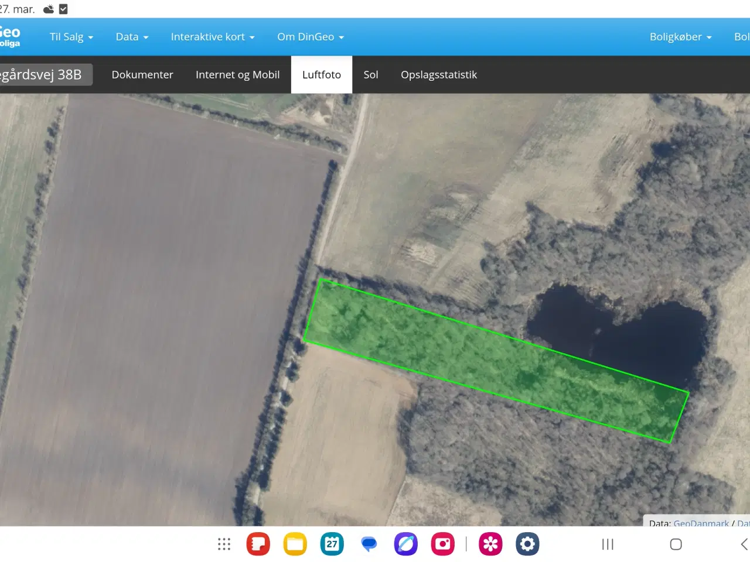Viewport: 750px width, 562px height.
Task: Open the app drawer grid icon
Action: pyautogui.click(x=224, y=544)
